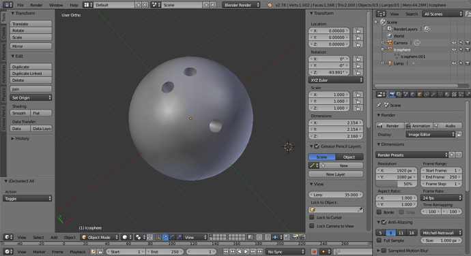This screenshot has height=256, width=471.
Task: Open the Object Data properties tab icon
Action: (x=441, y=95)
